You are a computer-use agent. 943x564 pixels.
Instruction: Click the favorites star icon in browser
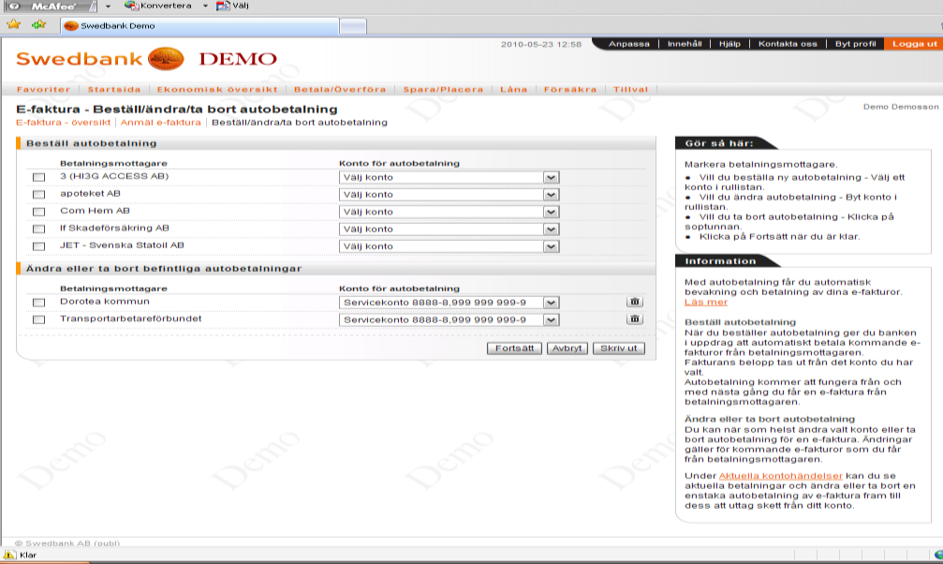(13, 24)
